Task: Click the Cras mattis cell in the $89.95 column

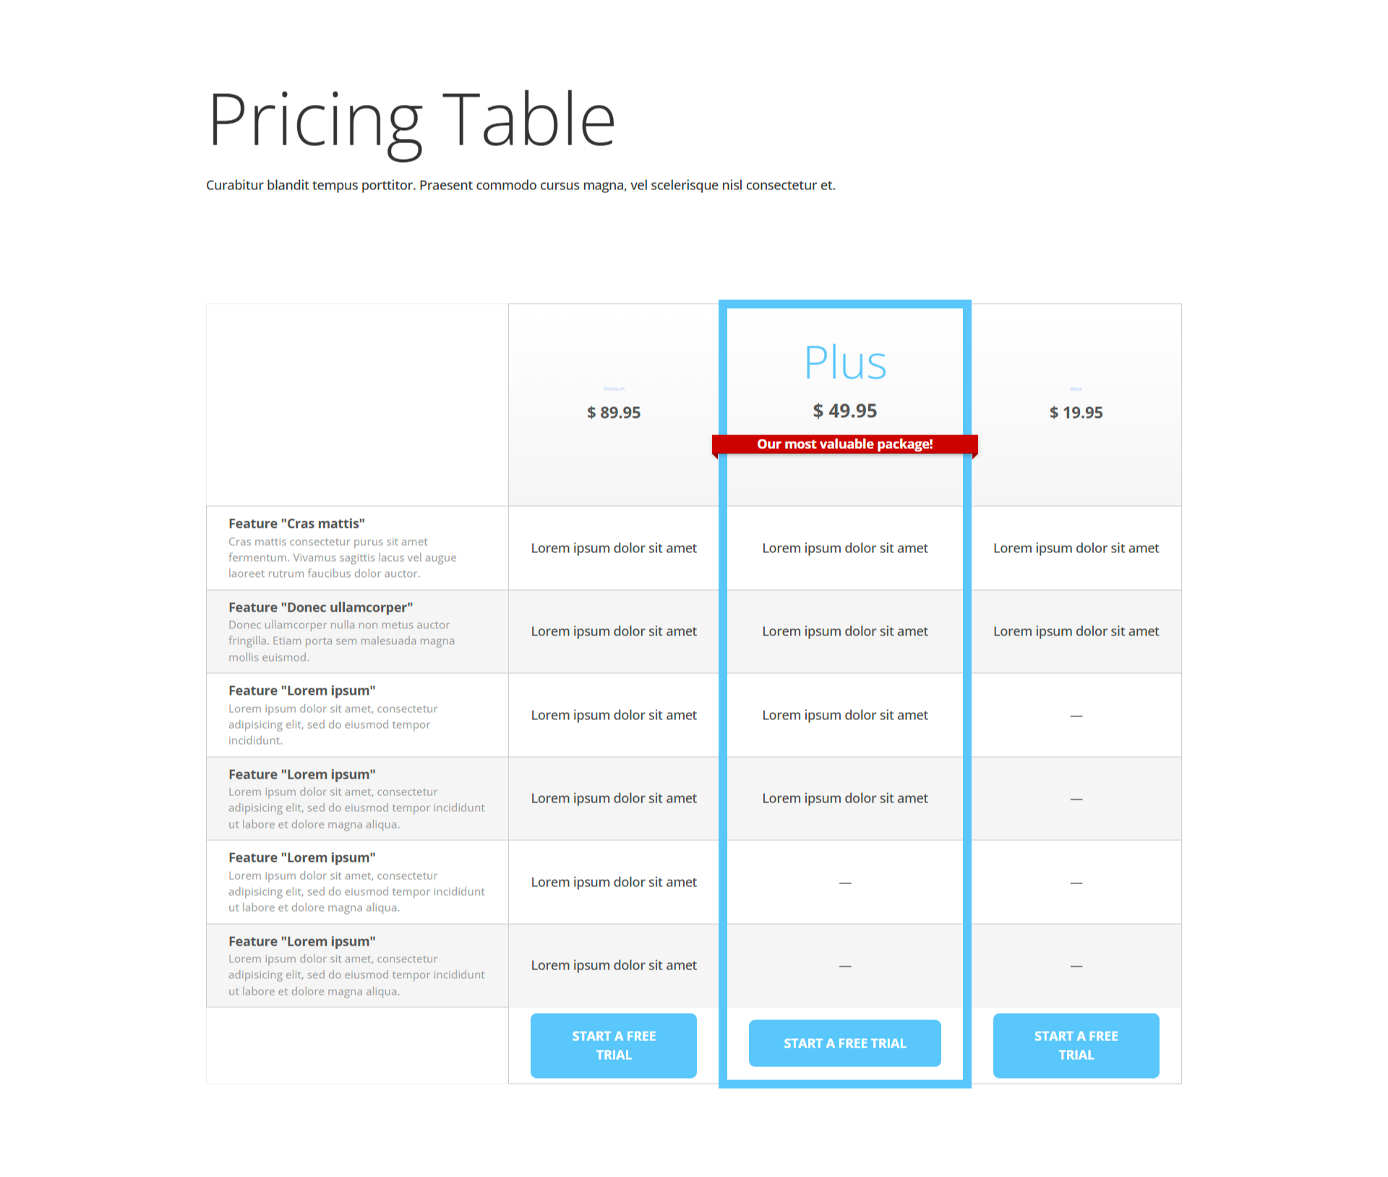Action: (x=613, y=548)
